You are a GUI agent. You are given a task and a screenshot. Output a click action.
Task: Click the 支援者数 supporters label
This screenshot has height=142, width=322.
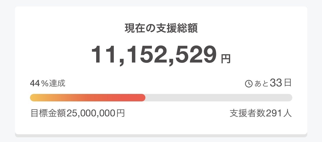pos(248,113)
